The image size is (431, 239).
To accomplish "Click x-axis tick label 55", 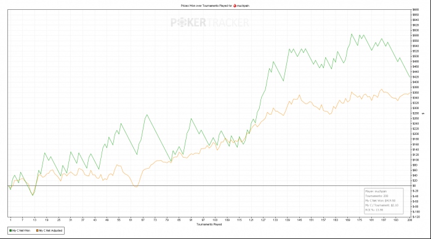I will 119,220.
